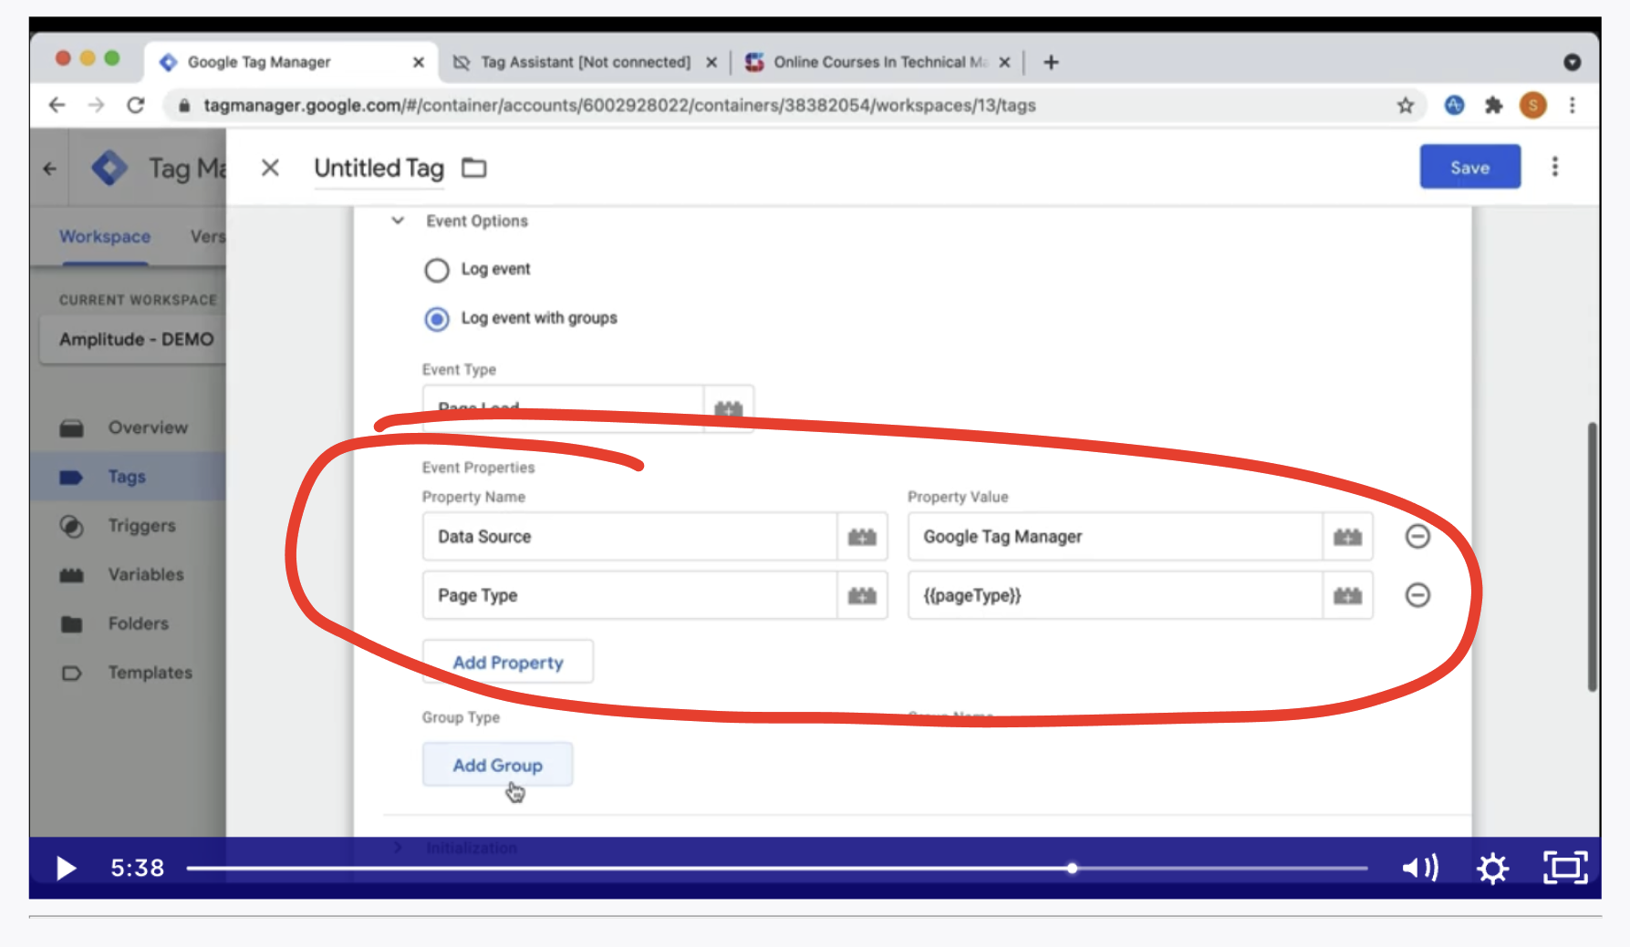Go back in the browser
Image resolution: width=1630 pixels, height=947 pixels.
pyautogui.click(x=57, y=106)
